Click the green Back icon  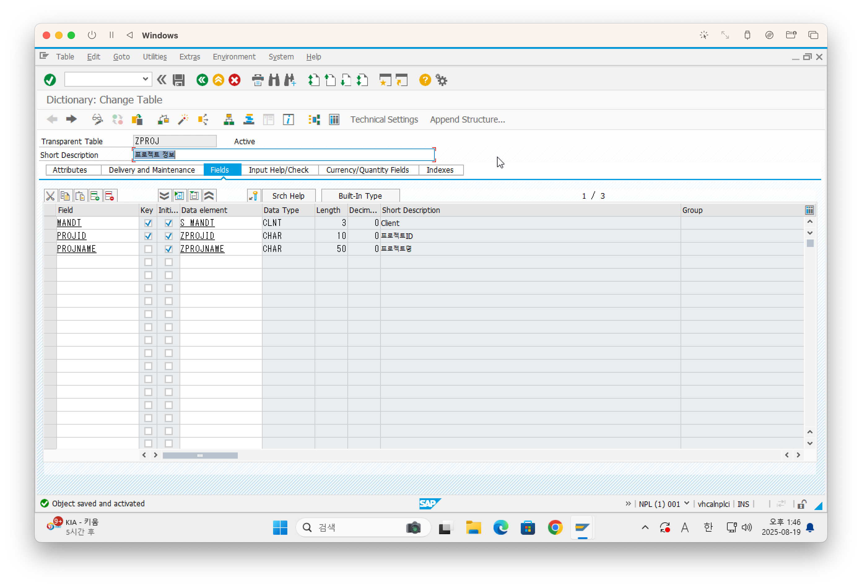202,80
